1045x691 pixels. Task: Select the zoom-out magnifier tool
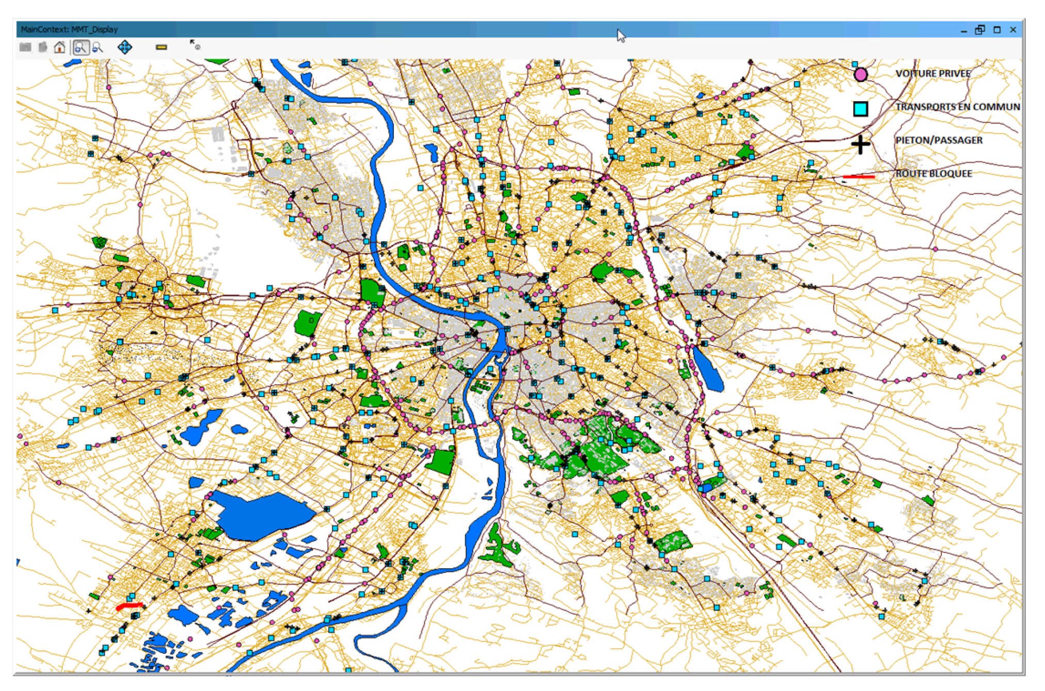pyautogui.click(x=98, y=47)
